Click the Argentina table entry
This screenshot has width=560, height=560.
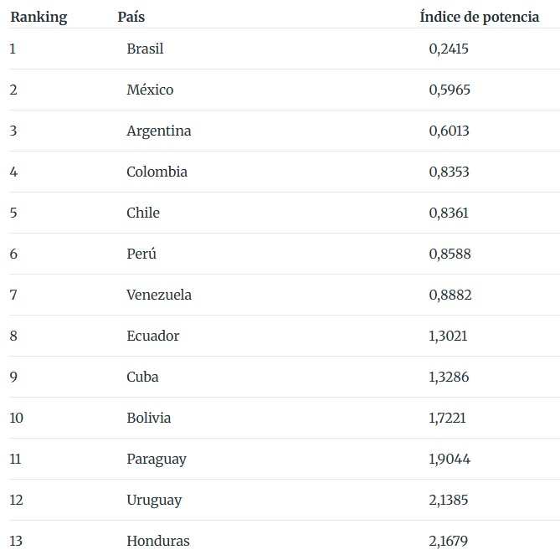pos(159,131)
